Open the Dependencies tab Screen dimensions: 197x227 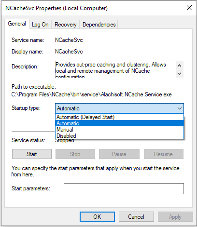tap(99, 25)
